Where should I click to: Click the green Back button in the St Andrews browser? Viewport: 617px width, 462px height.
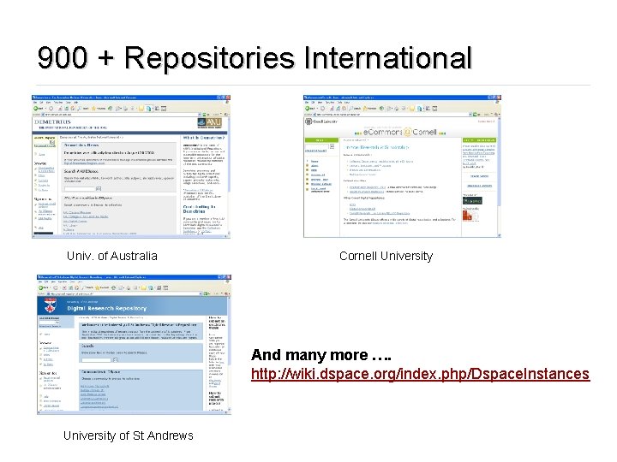click(x=44, y=287)
